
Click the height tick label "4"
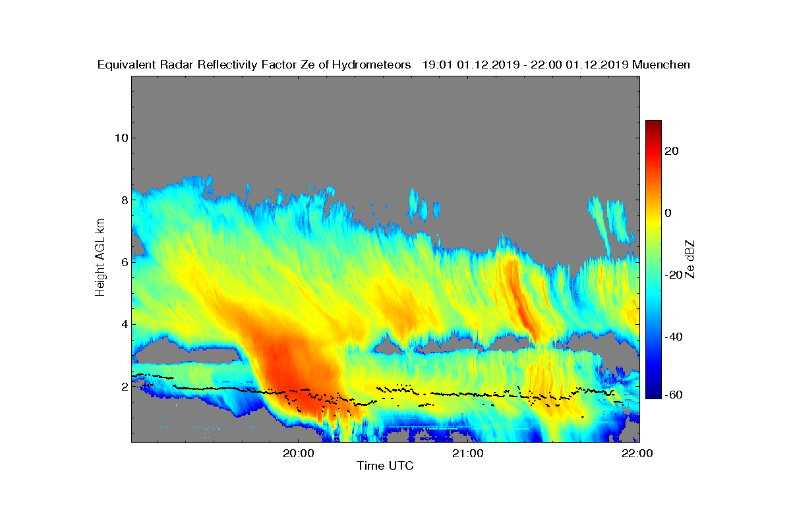pyautogui.click(x=123, y=324)
